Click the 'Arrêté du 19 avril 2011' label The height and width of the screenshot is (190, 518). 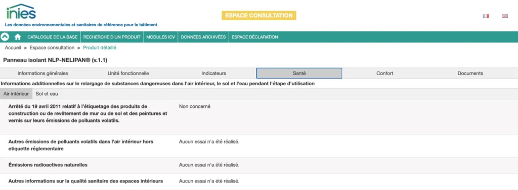coord(88,113)
